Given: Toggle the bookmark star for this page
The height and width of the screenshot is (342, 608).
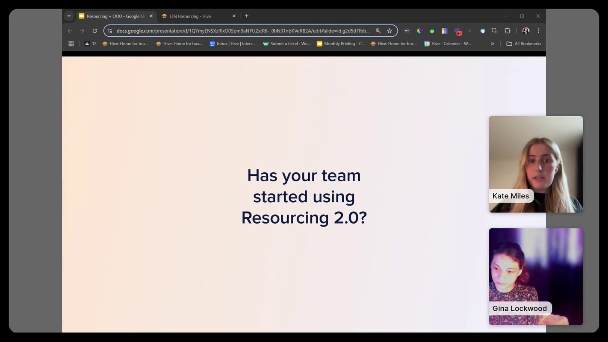Looking at the screenshot, I should (x=389, y=30).
